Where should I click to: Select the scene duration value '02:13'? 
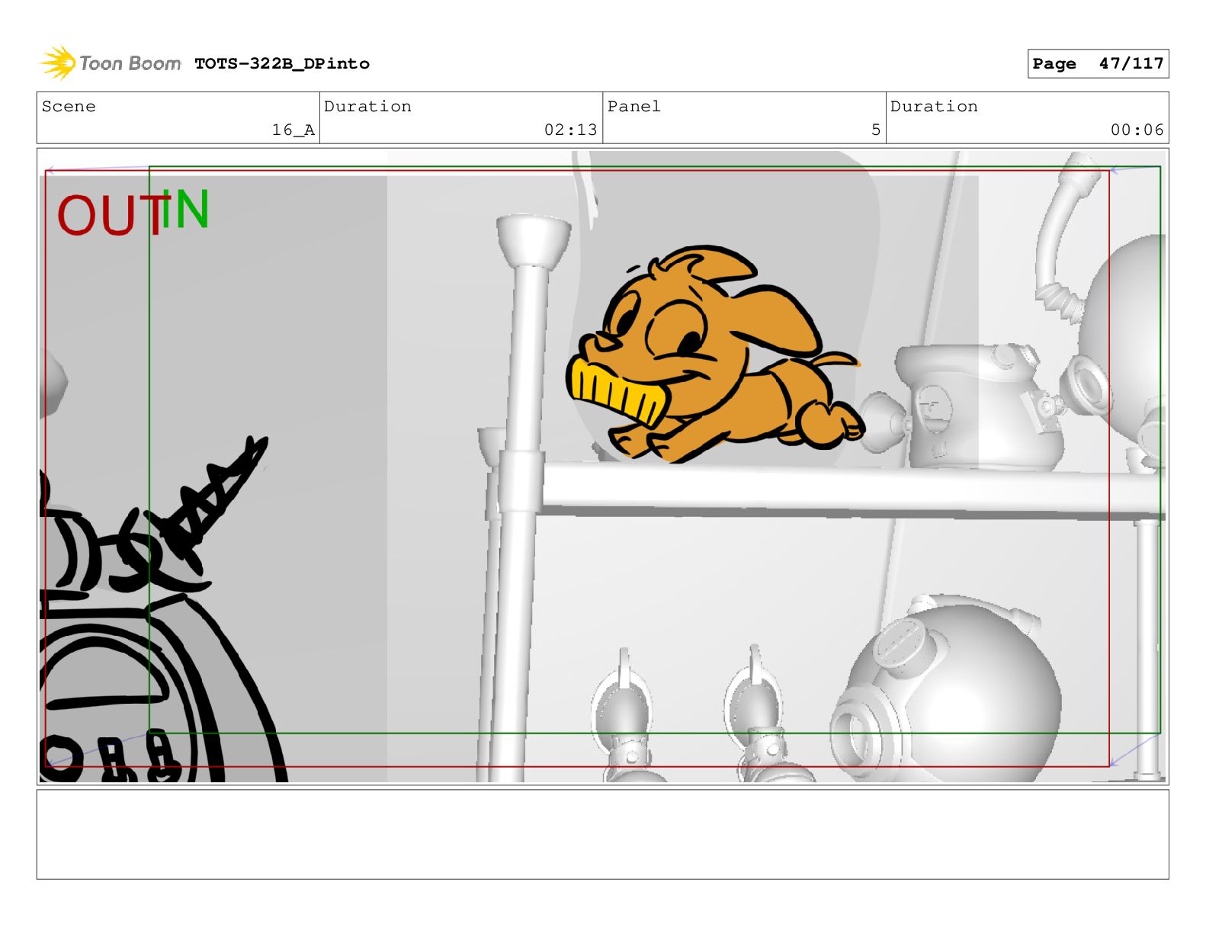tap(570, 130)
